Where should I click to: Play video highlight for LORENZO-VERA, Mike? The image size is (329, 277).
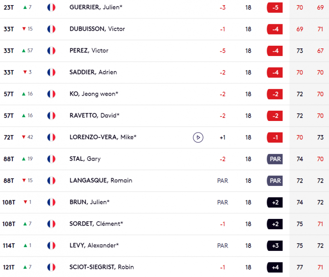[198, 138]
